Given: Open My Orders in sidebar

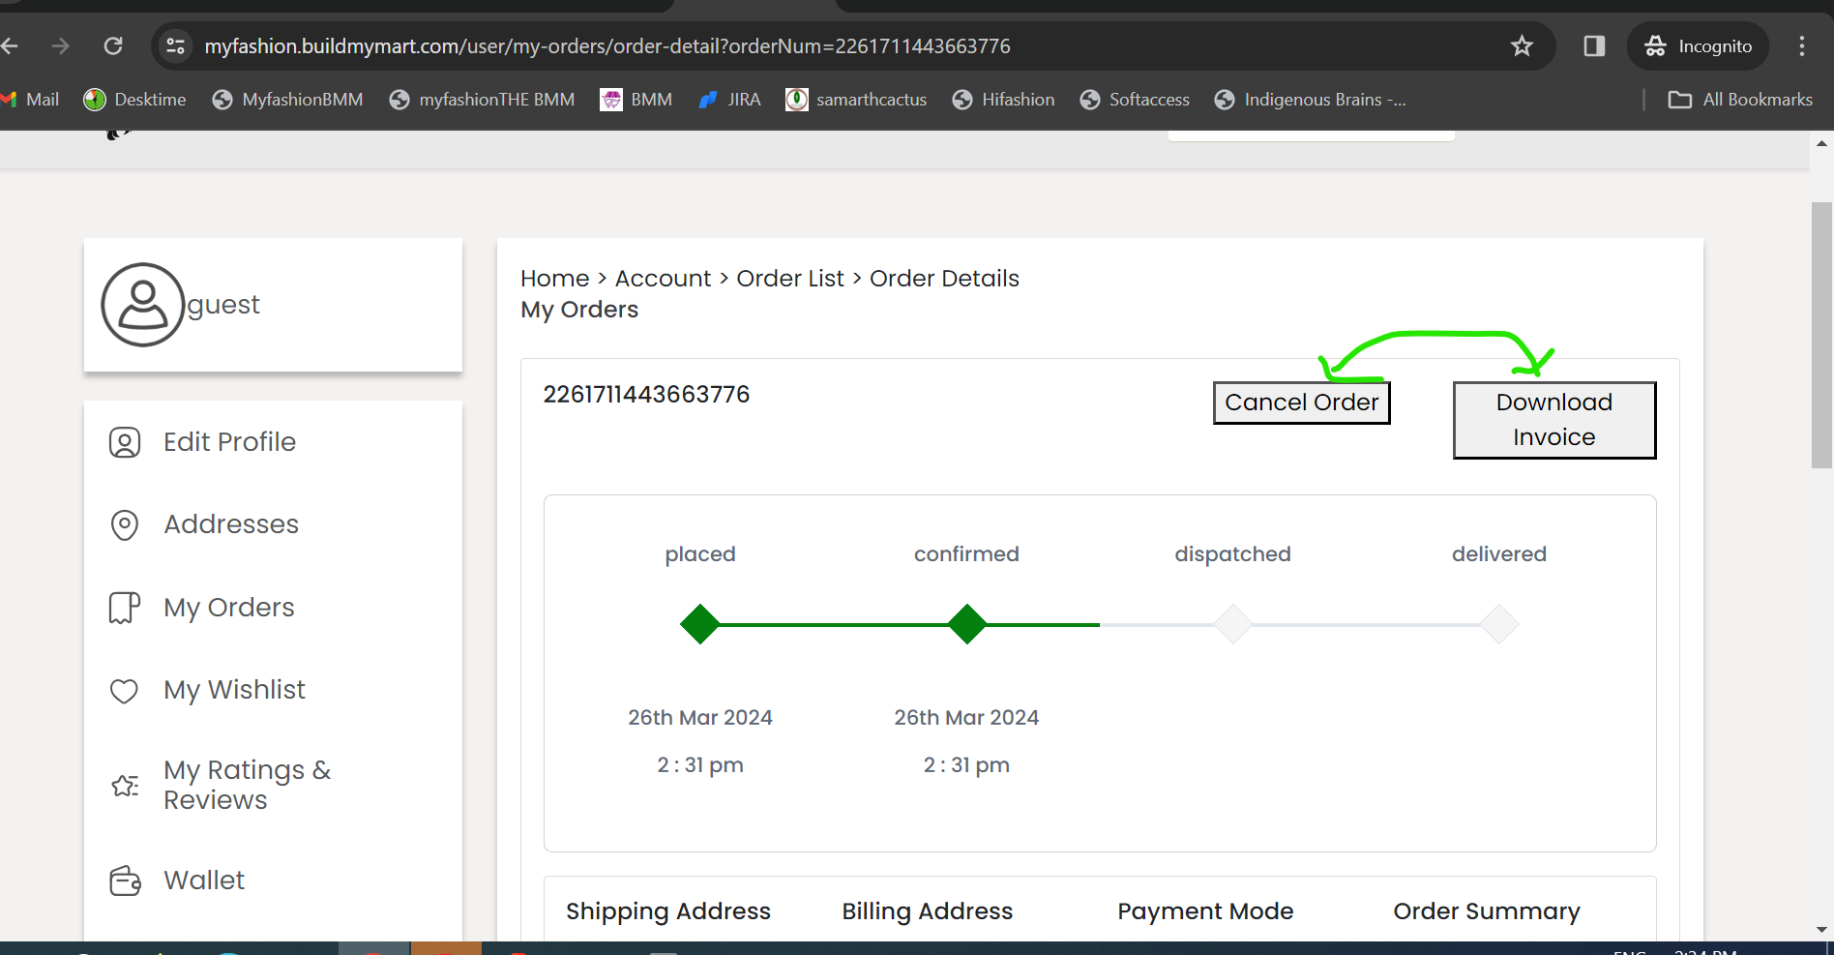Looking at the screenshot, I should tap(229, 608).
